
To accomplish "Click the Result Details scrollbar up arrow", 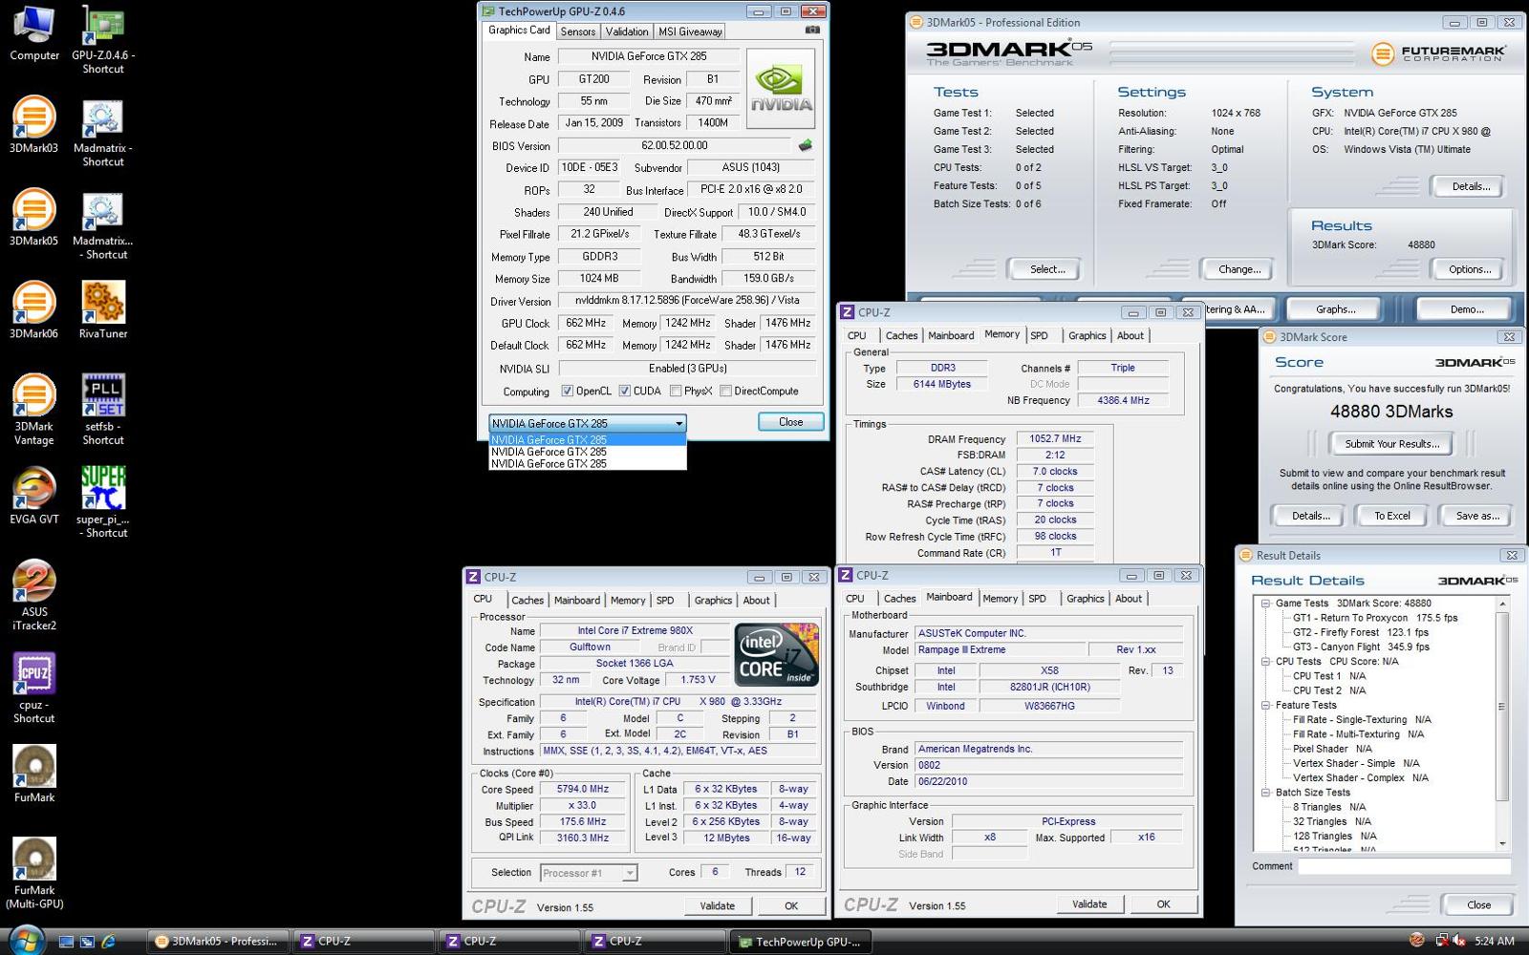I will [1502, 604].
